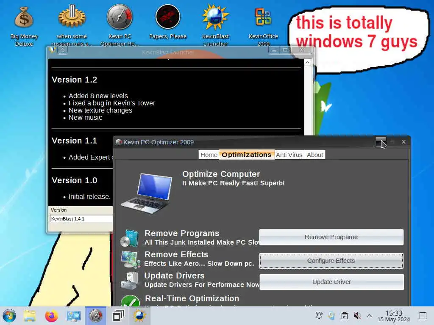Open the Anti Virus tab
This screenshot has height=325, width=434.
(x=289, y=155)
